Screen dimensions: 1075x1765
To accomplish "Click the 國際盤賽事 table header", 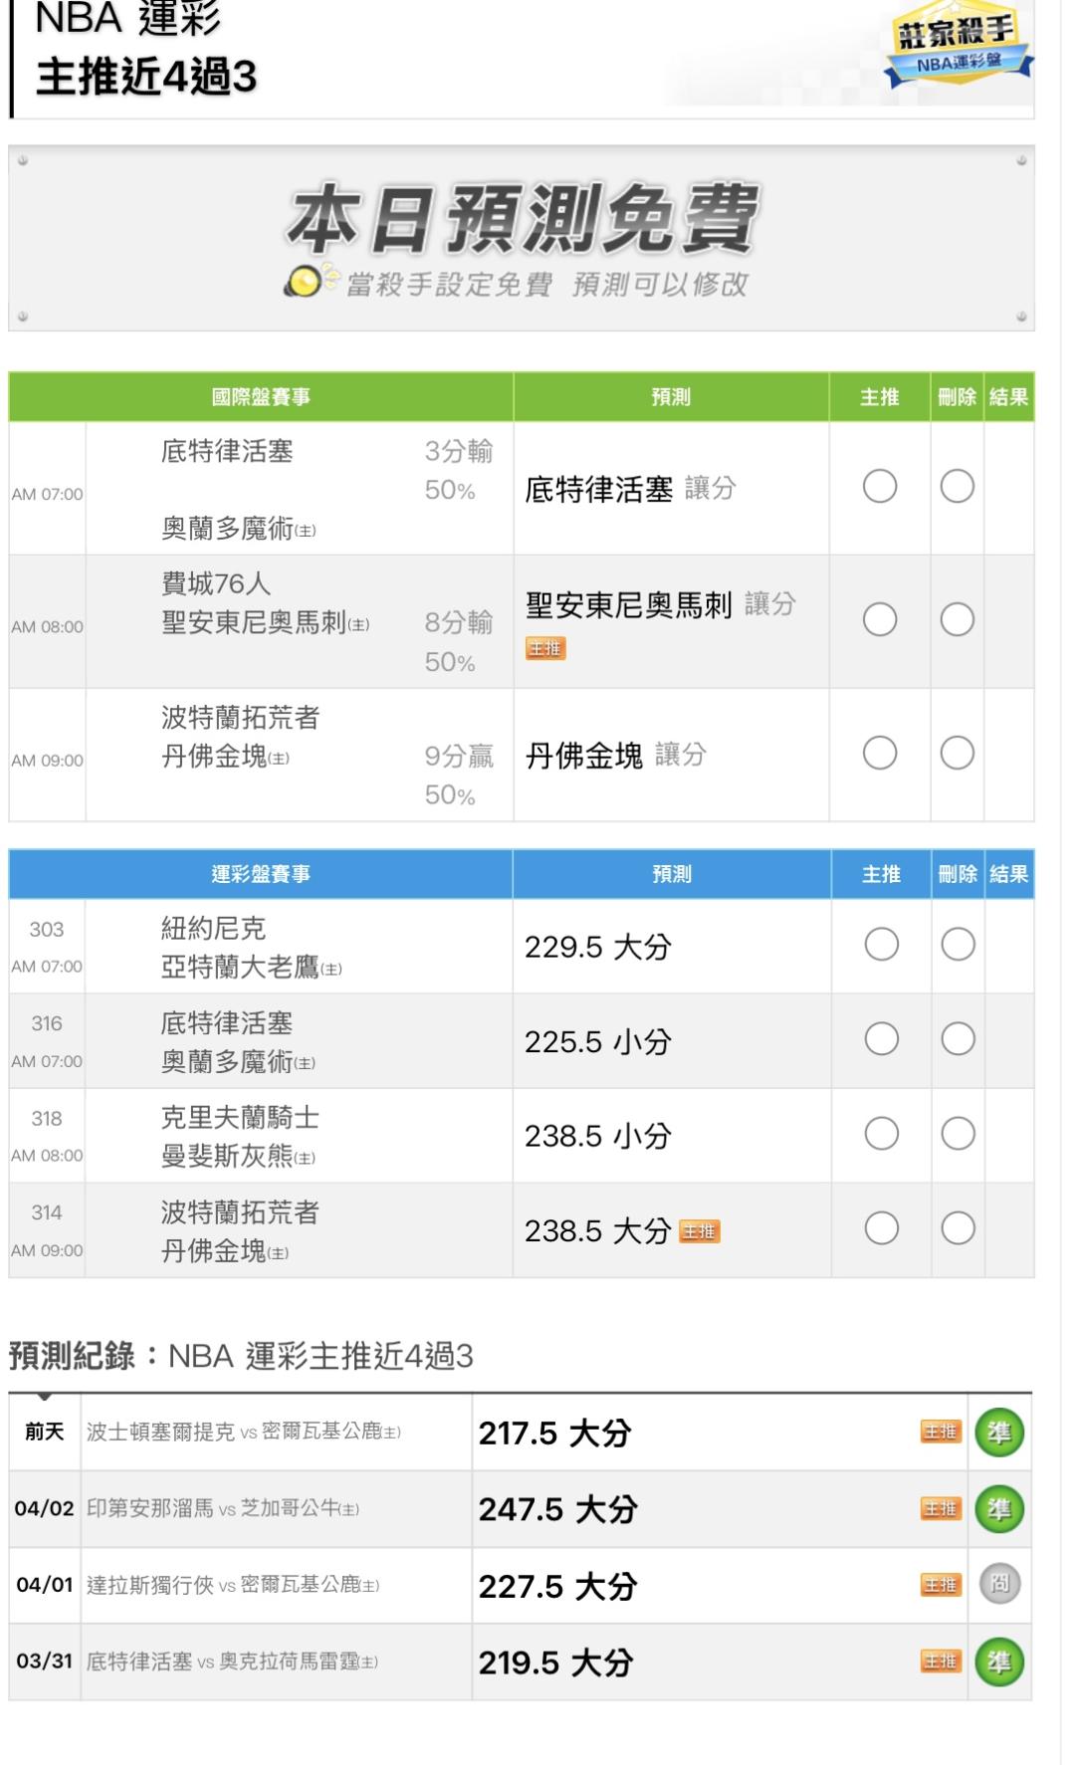I will tap(261, 397).
